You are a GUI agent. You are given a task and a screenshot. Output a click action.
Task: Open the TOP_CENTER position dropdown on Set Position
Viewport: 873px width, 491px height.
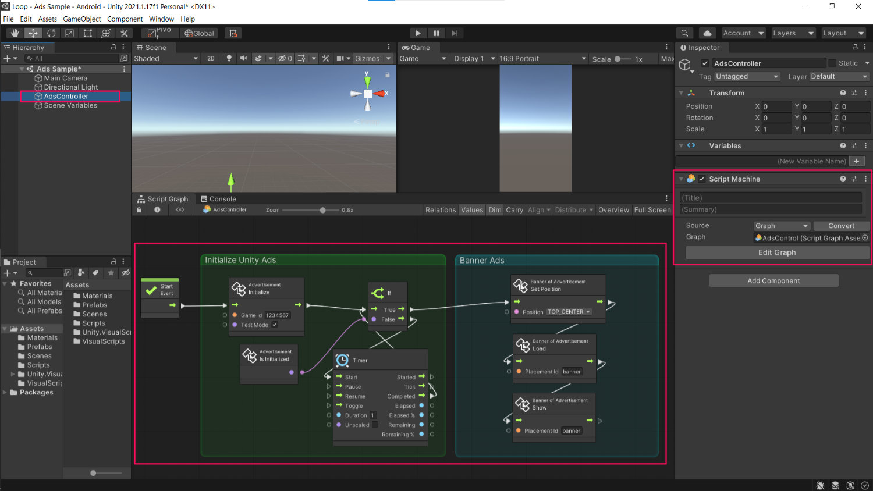click(569, 312)
